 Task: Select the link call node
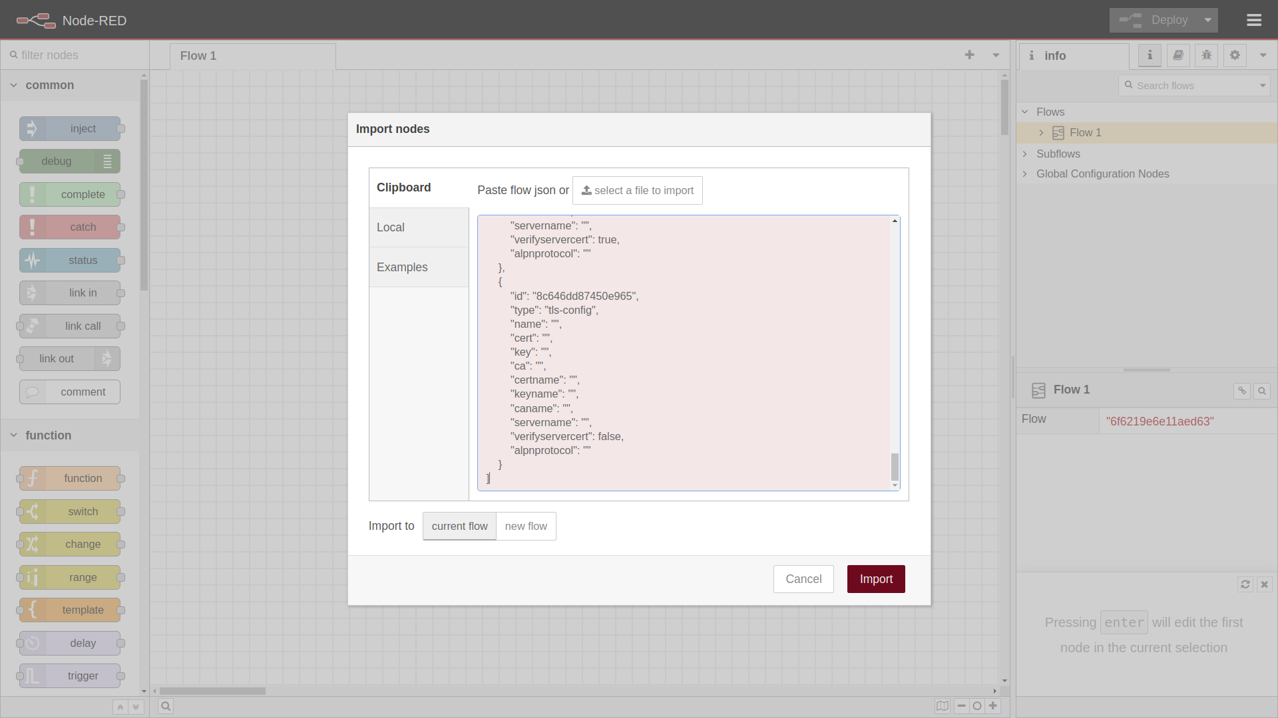click(70, 326)
